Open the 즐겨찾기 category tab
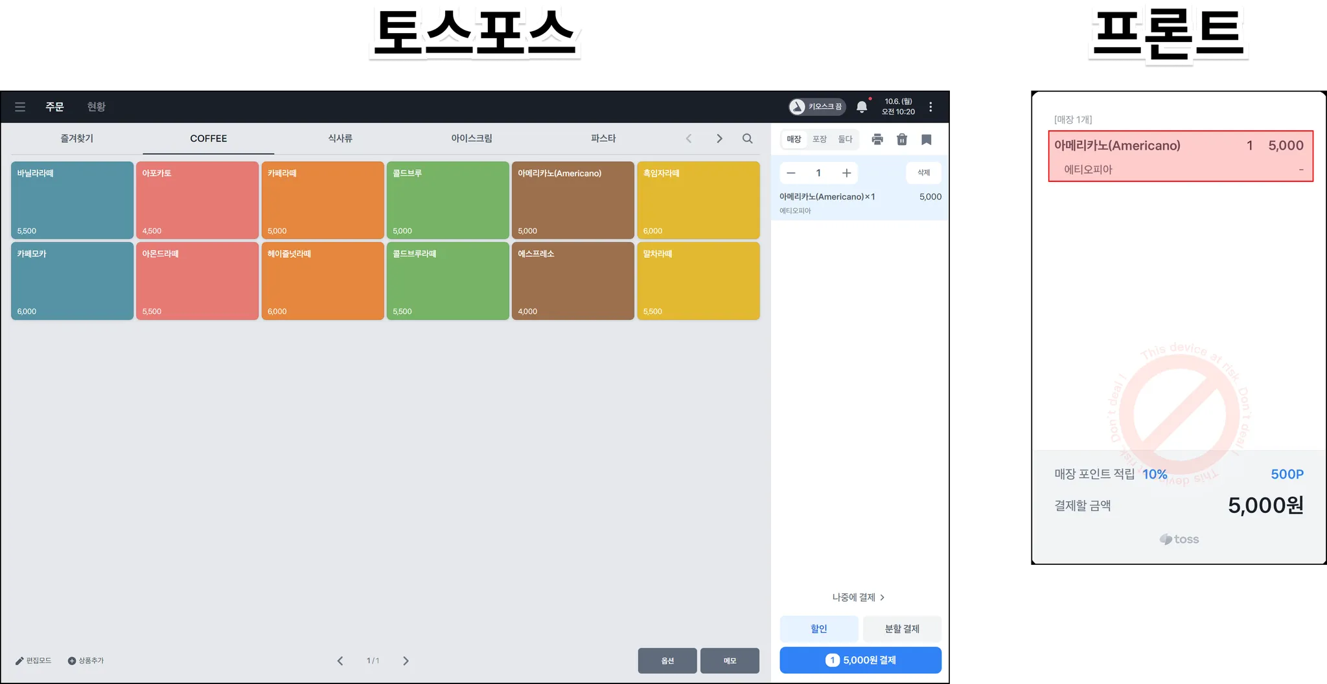1327x684 pixels. point(77,139)
